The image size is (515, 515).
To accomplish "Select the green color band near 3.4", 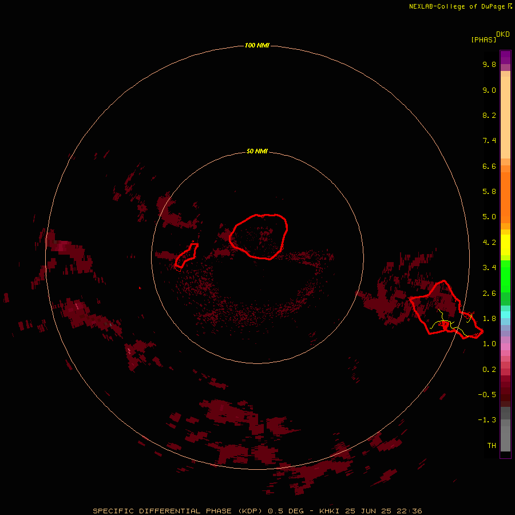I will [505, 276].
